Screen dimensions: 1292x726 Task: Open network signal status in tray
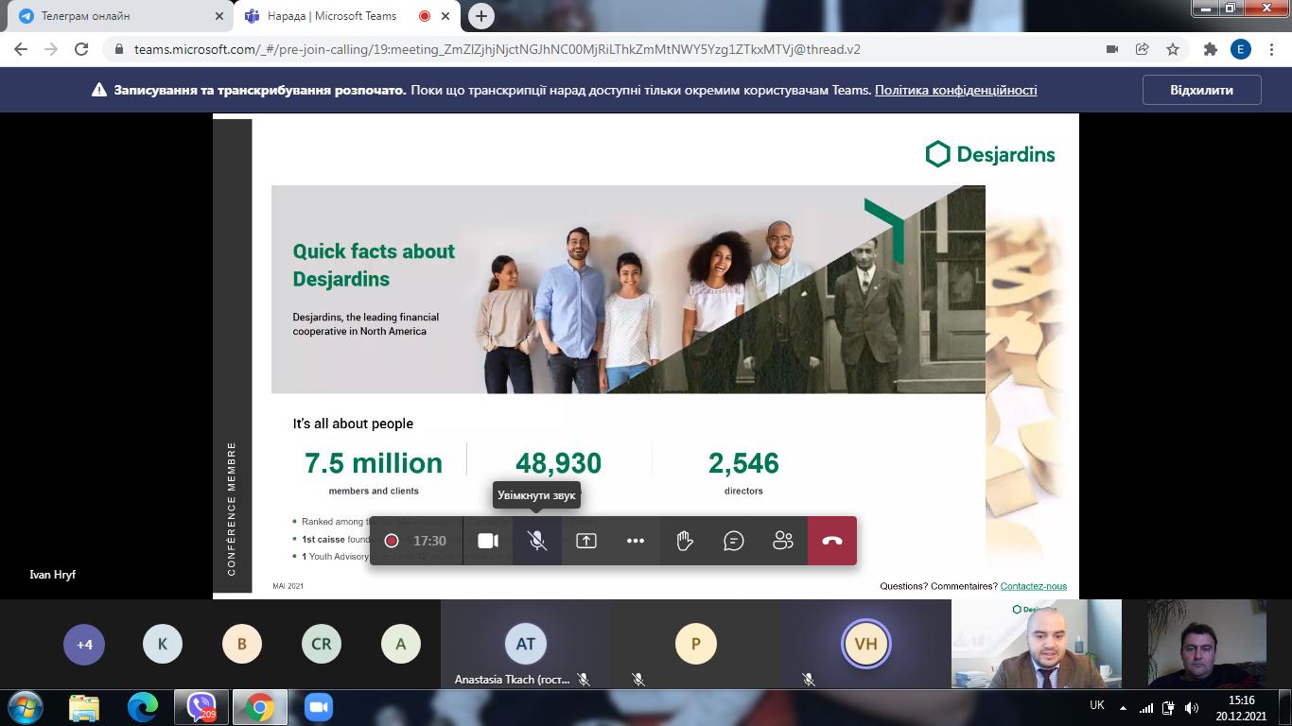click(x=1146, y=708)
